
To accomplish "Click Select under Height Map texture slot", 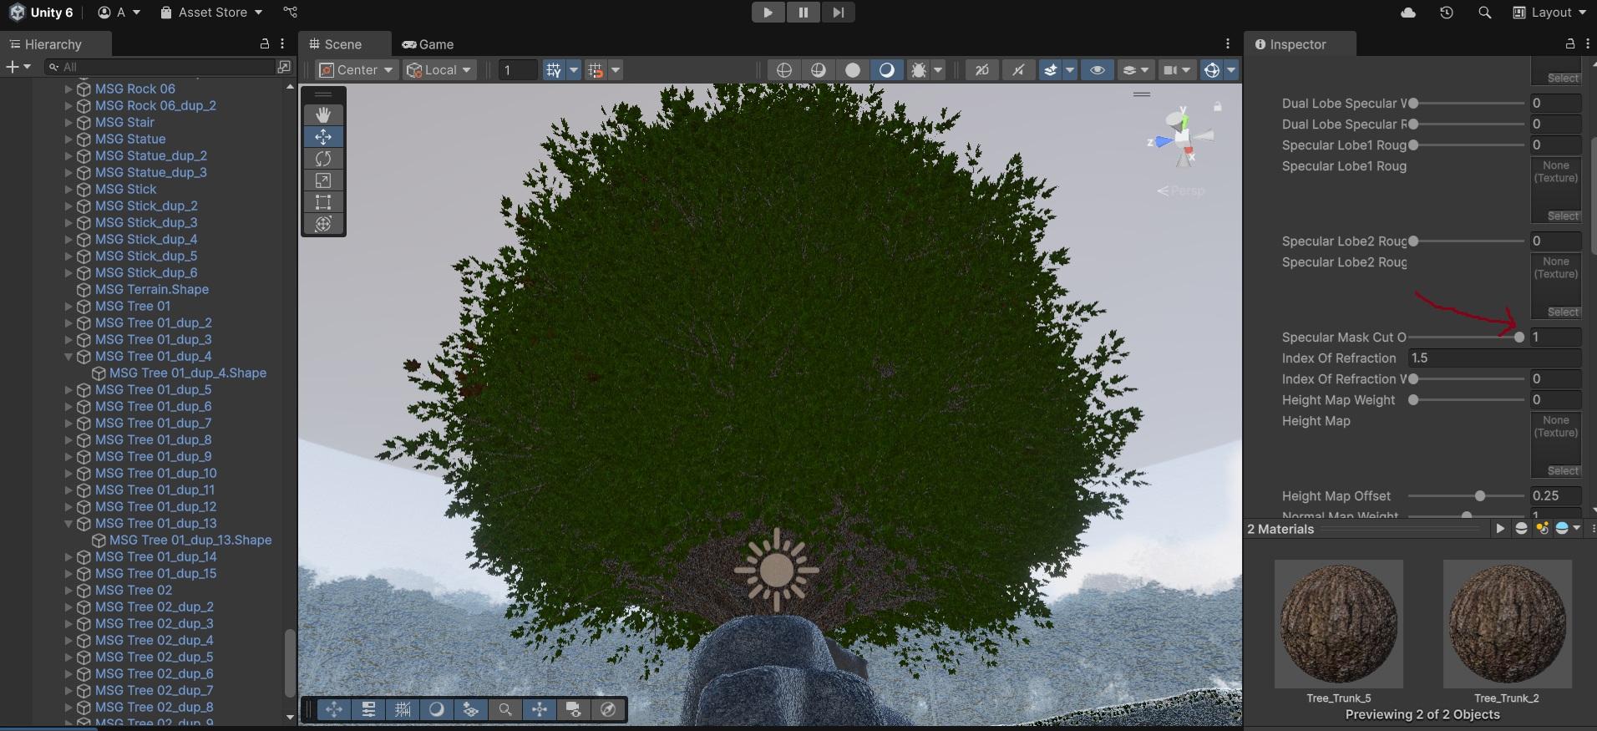I will (x=1563, y=470).
